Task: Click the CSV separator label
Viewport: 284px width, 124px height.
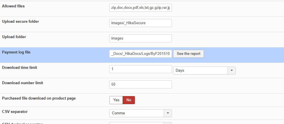Action: (15, 112)
